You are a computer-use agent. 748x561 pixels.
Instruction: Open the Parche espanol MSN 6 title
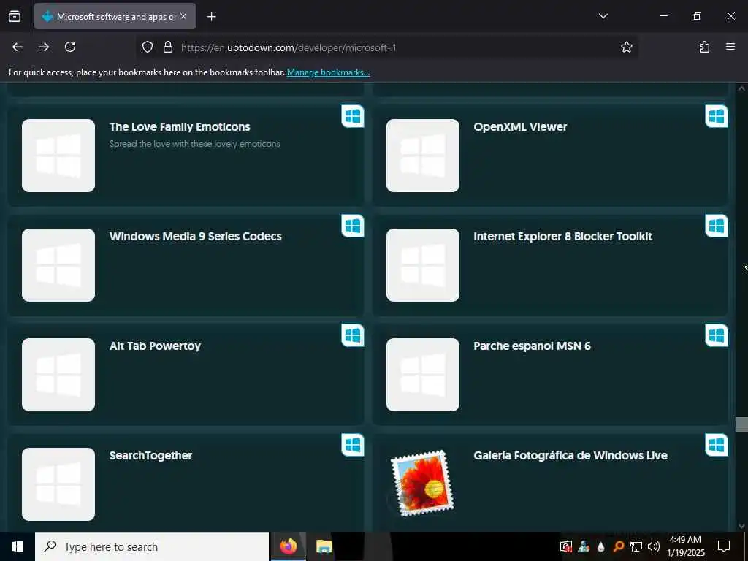[x=532, y=346]
